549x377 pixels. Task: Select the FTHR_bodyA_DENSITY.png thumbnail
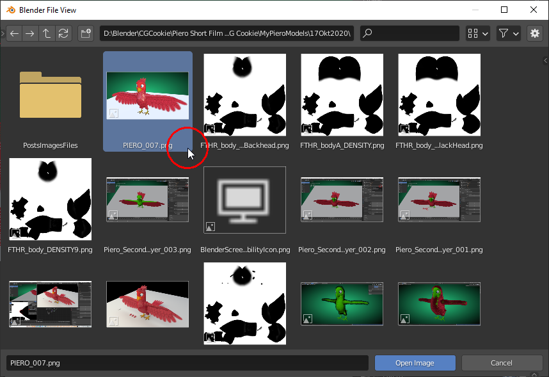tap(342, 95)
